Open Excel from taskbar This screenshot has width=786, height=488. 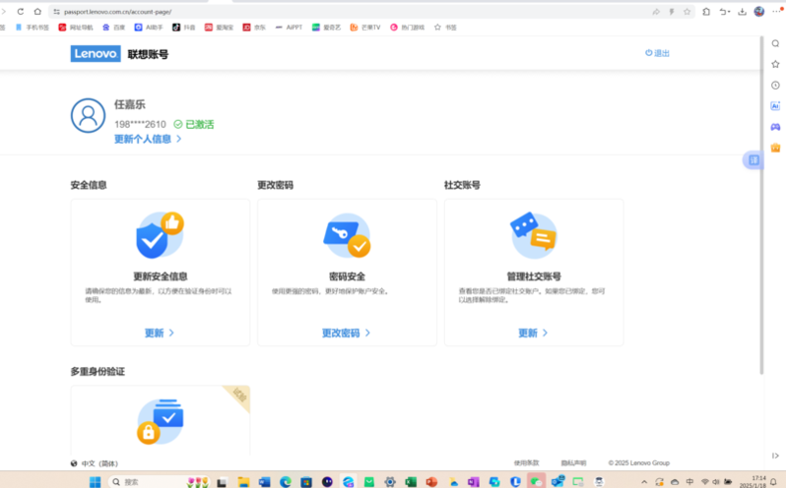pyautogui.click(x=411, y=482)
